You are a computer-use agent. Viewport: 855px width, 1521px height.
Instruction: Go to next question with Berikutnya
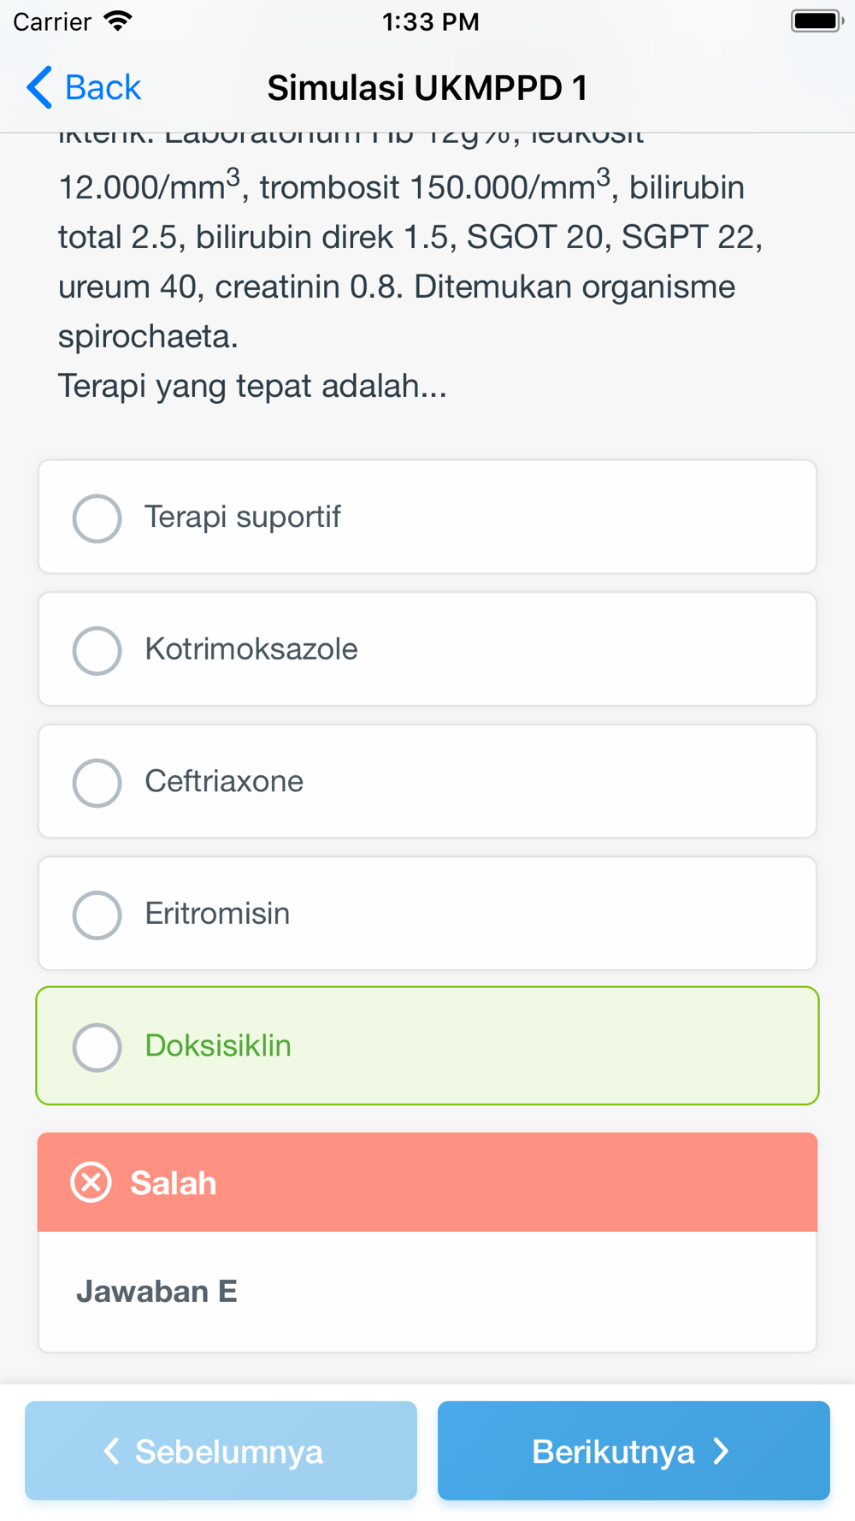pos(634,1451)
